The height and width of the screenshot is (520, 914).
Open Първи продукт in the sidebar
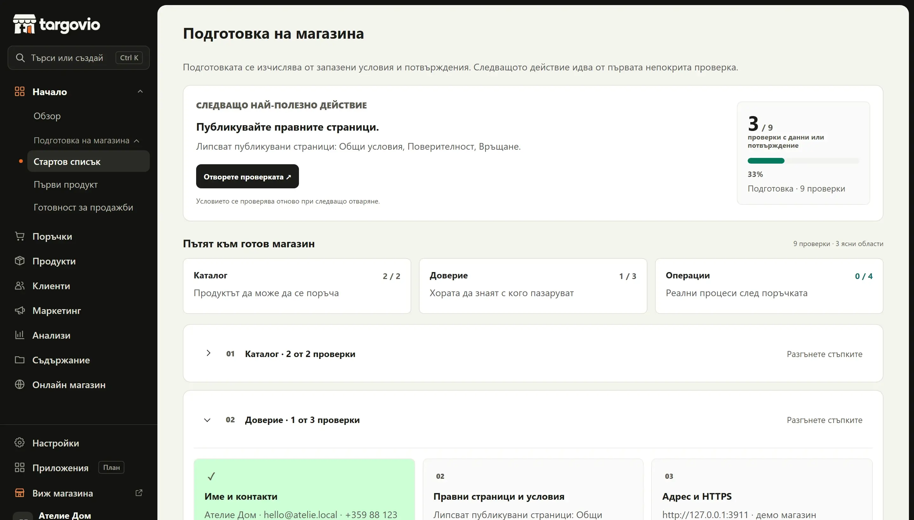(x=65, y=185)
